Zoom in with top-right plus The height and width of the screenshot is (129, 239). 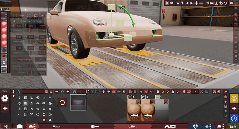click(x=196, y=3)
